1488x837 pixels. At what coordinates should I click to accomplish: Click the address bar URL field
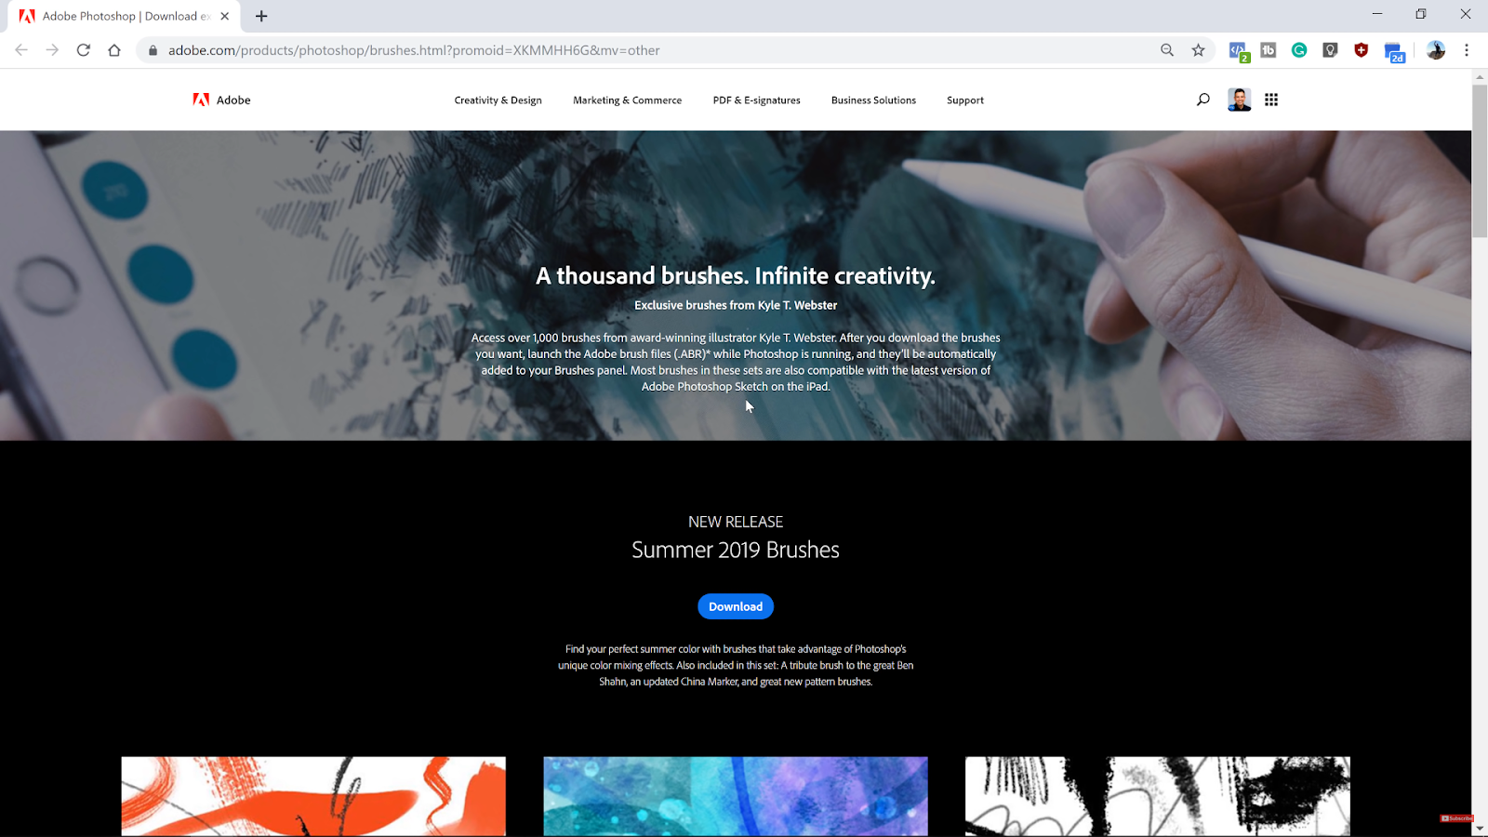point(651,50)
